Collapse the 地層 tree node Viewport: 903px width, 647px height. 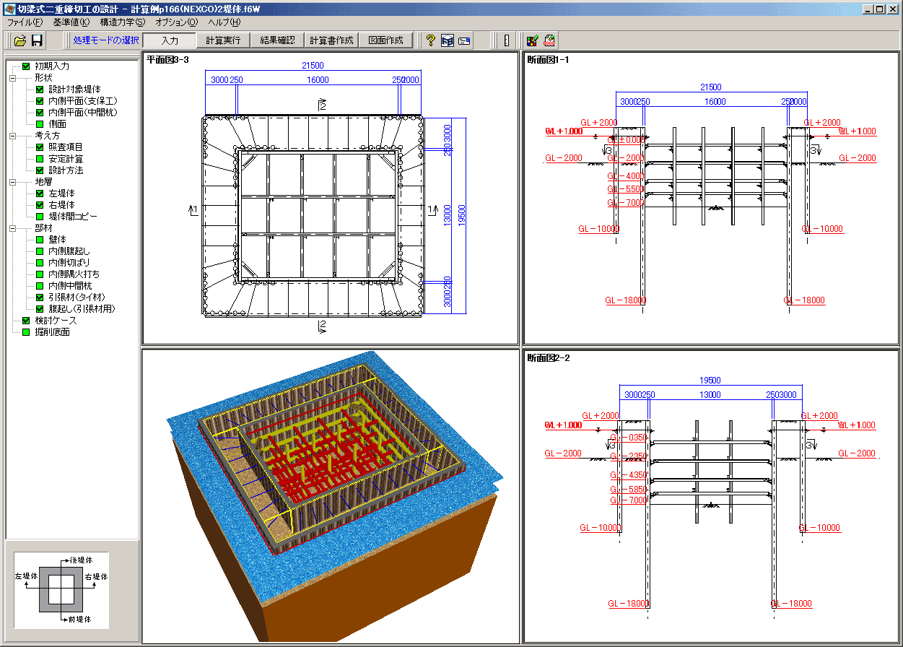click(x=12, y=182)
